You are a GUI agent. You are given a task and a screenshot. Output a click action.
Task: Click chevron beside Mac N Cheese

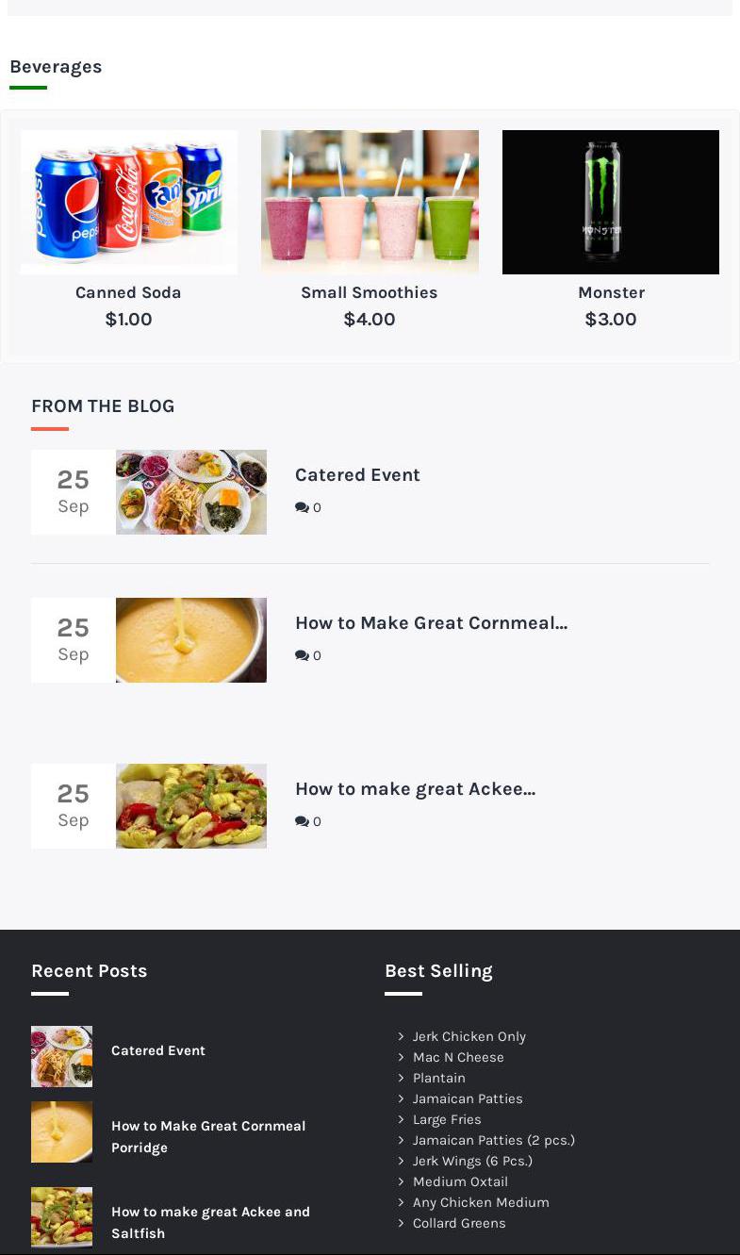(401, 1057)
